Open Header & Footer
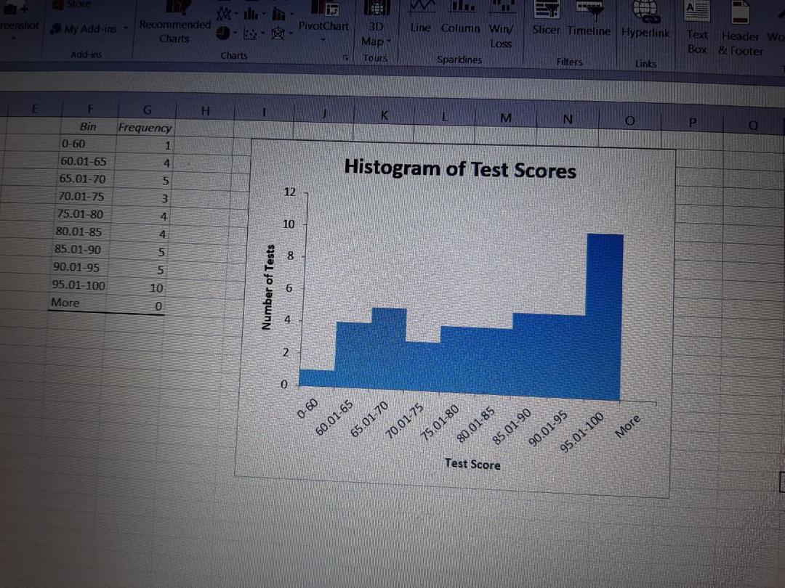785x588 pixels. [x=741, y=29]
